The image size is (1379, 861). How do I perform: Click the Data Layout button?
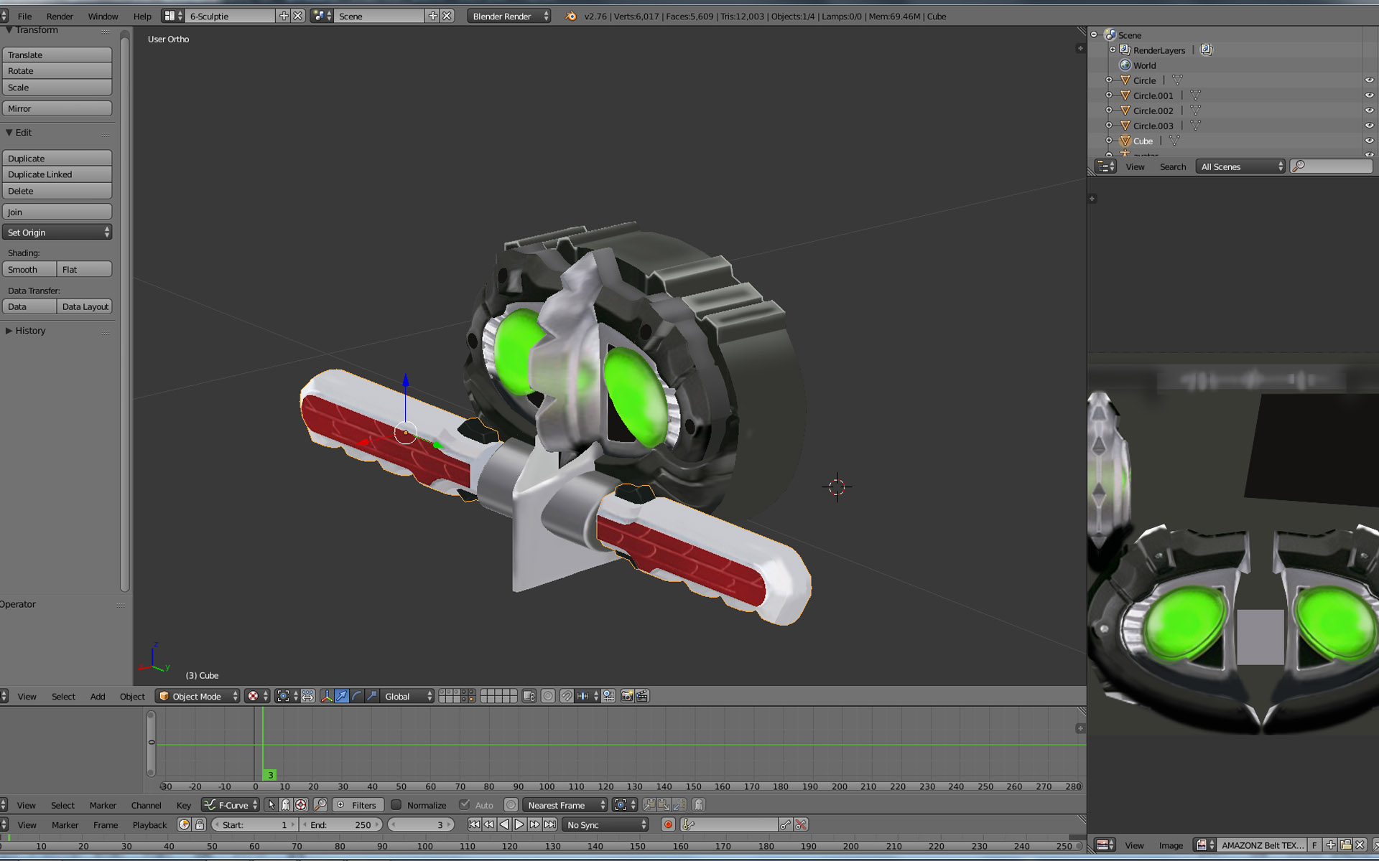(85, 306)
